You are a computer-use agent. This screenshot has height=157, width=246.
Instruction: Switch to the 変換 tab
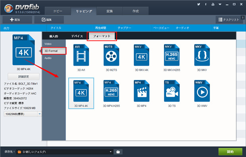(110, 11)
